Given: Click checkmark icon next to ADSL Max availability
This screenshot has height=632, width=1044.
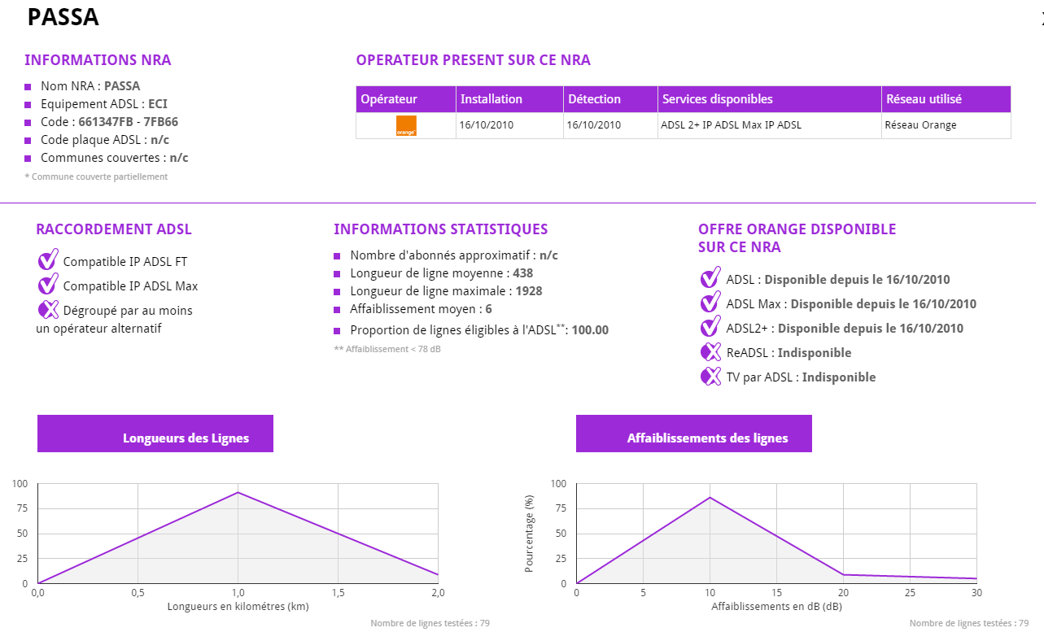Looking at the screenshot, I should [710, 303].
